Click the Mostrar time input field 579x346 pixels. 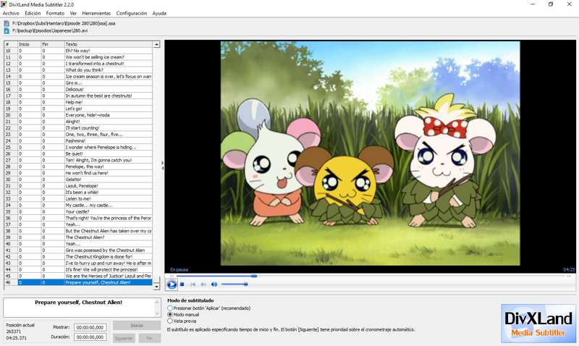click(90, 327)
